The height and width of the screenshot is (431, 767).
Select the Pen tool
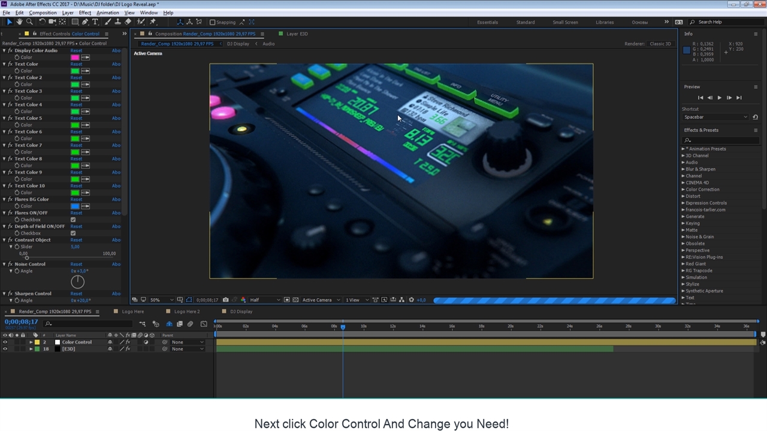tap(85, 22)
